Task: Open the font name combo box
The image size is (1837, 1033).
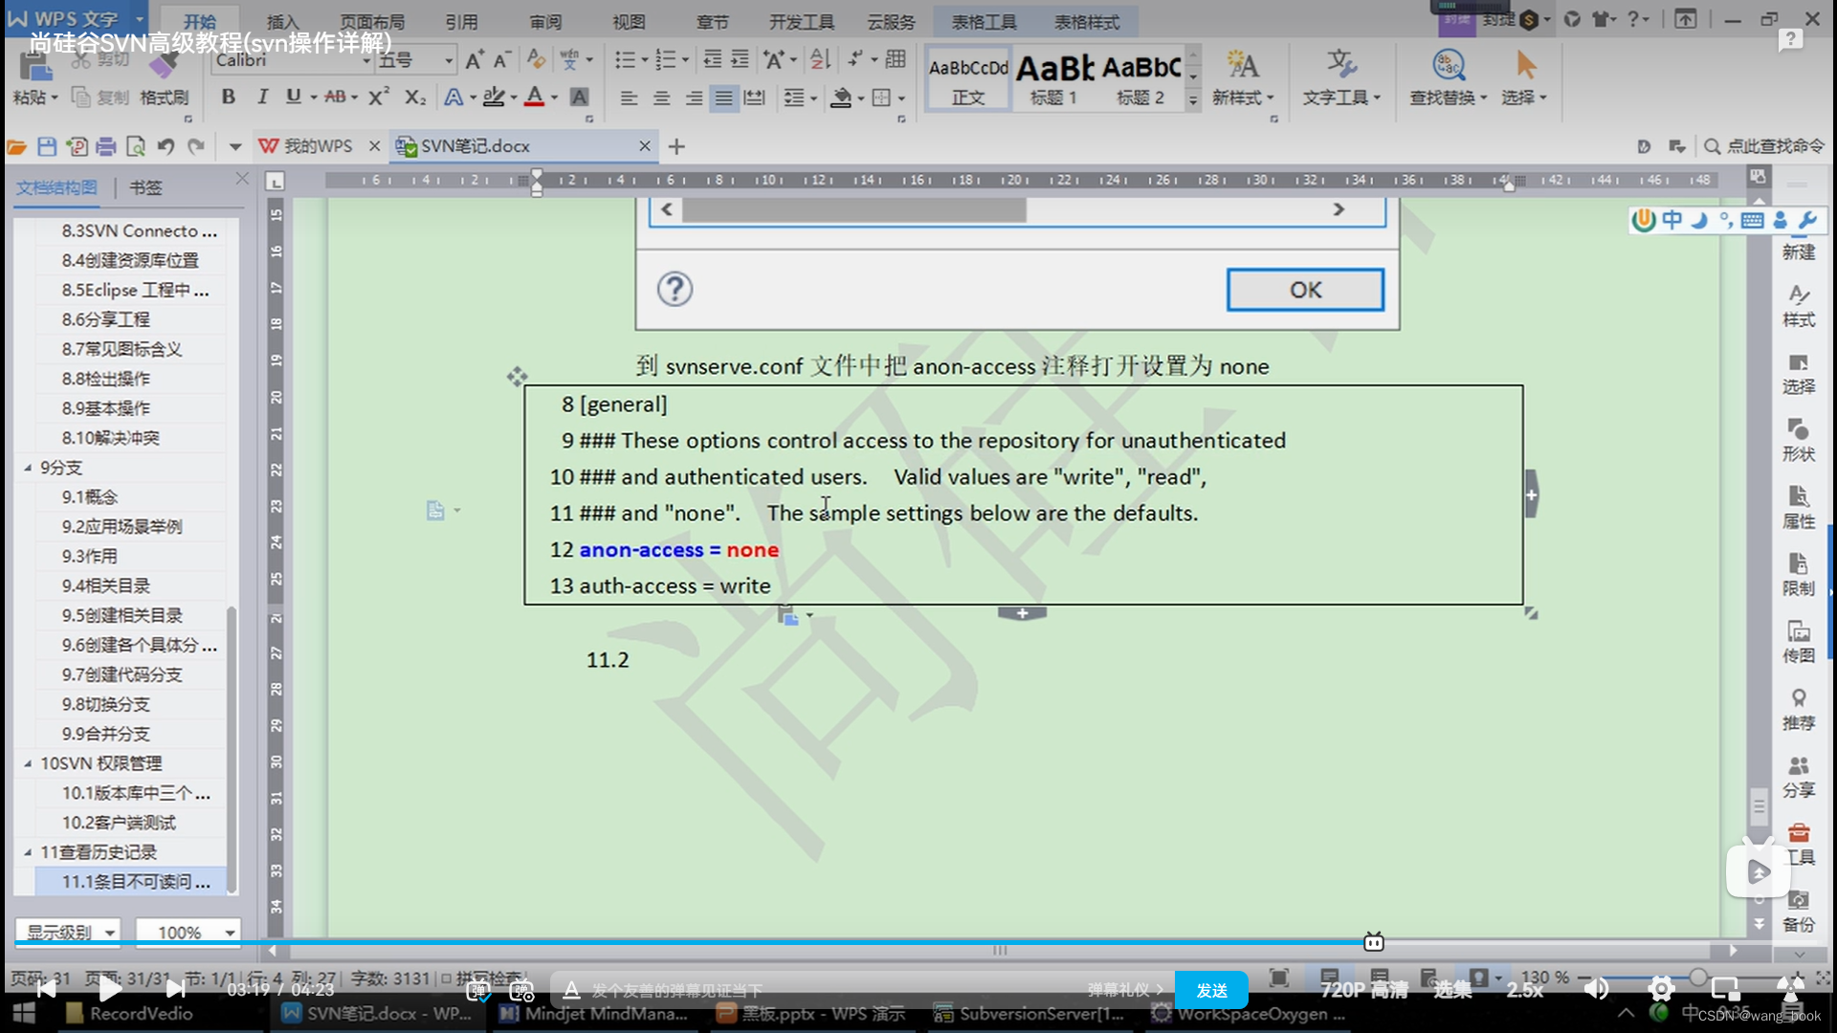Action: point(293,60)
